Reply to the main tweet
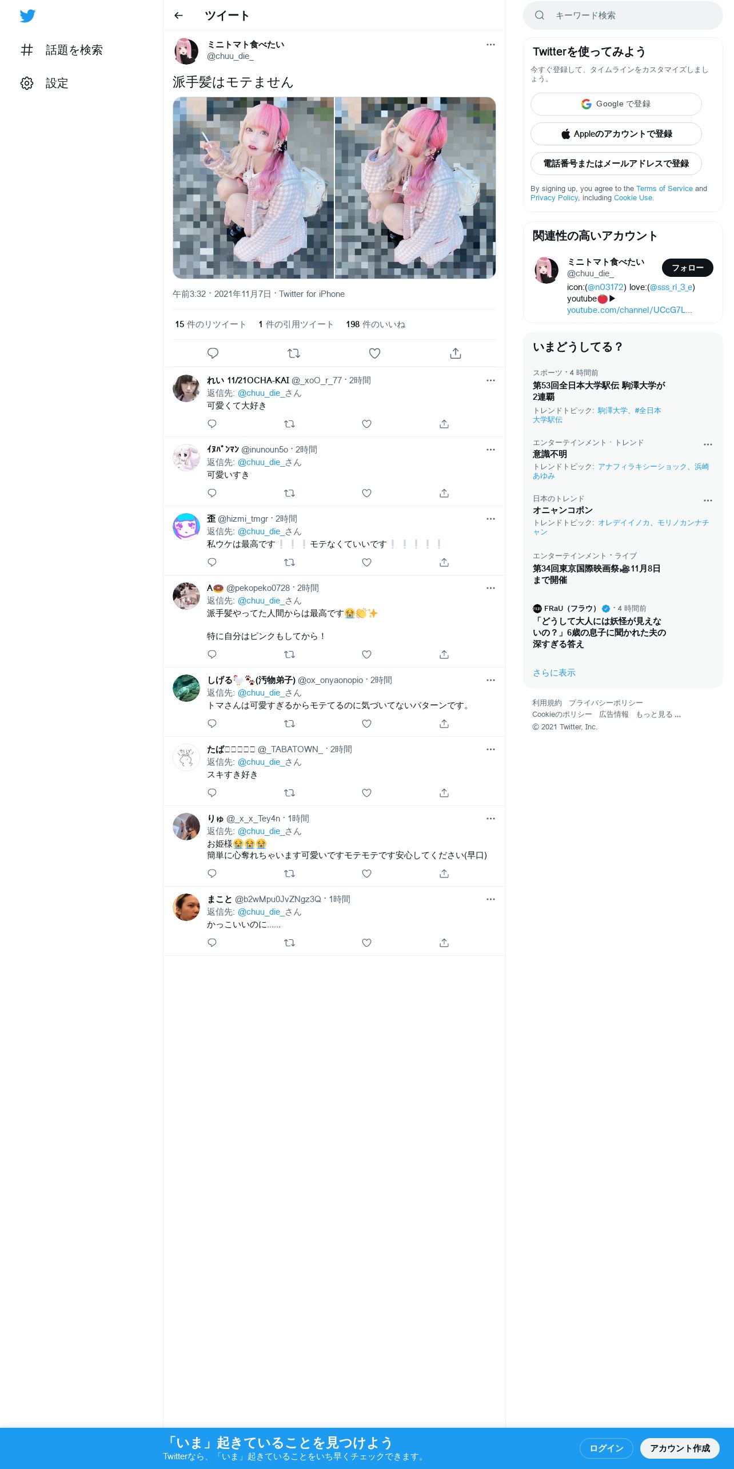The width and height of the screenshot is (734, 1469). 213,354
